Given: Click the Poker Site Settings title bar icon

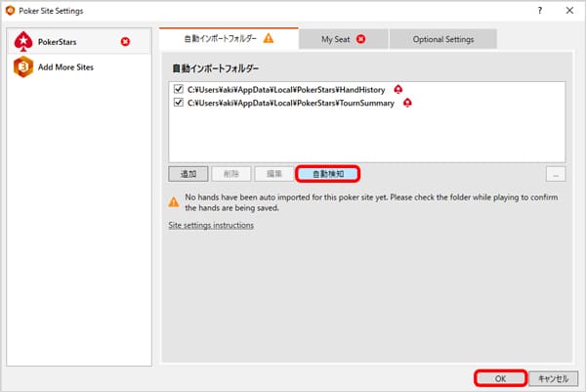Looking at the screenshot, I should pyautogui.click(x=10, y=10).
